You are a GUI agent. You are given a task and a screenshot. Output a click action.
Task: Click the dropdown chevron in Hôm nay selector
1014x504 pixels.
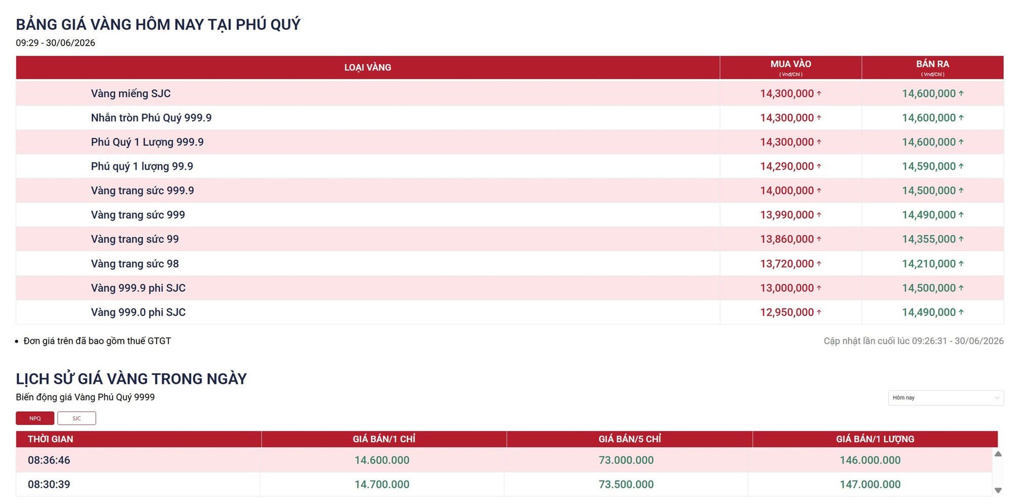(x=997, y=398)
